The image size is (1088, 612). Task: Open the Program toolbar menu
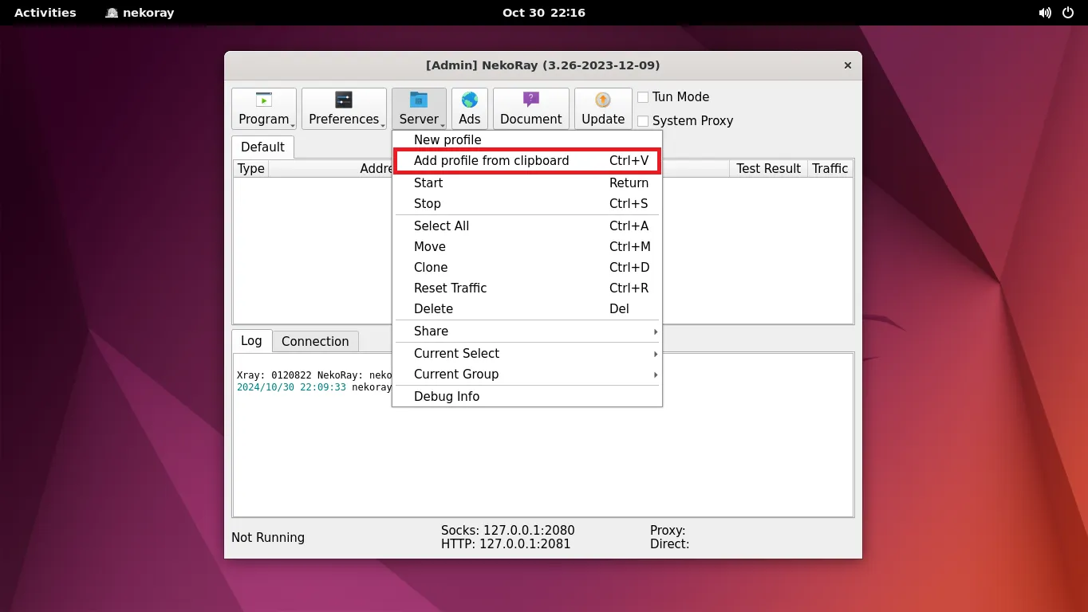click(264, 108)
